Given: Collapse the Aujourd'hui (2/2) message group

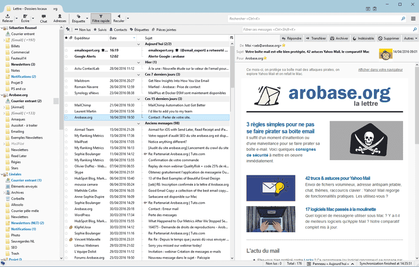Looking at the screenshot, I should [138, 44].
